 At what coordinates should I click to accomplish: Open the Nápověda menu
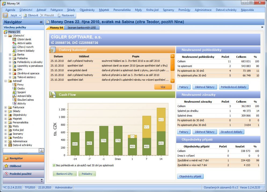click(247, 10)
